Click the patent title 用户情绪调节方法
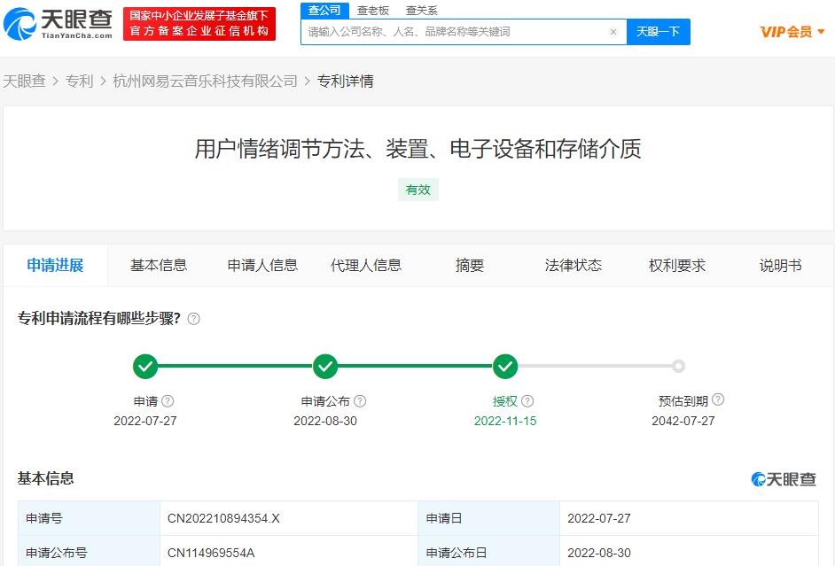Screen dimensions: 835x566 click(418, 149)
